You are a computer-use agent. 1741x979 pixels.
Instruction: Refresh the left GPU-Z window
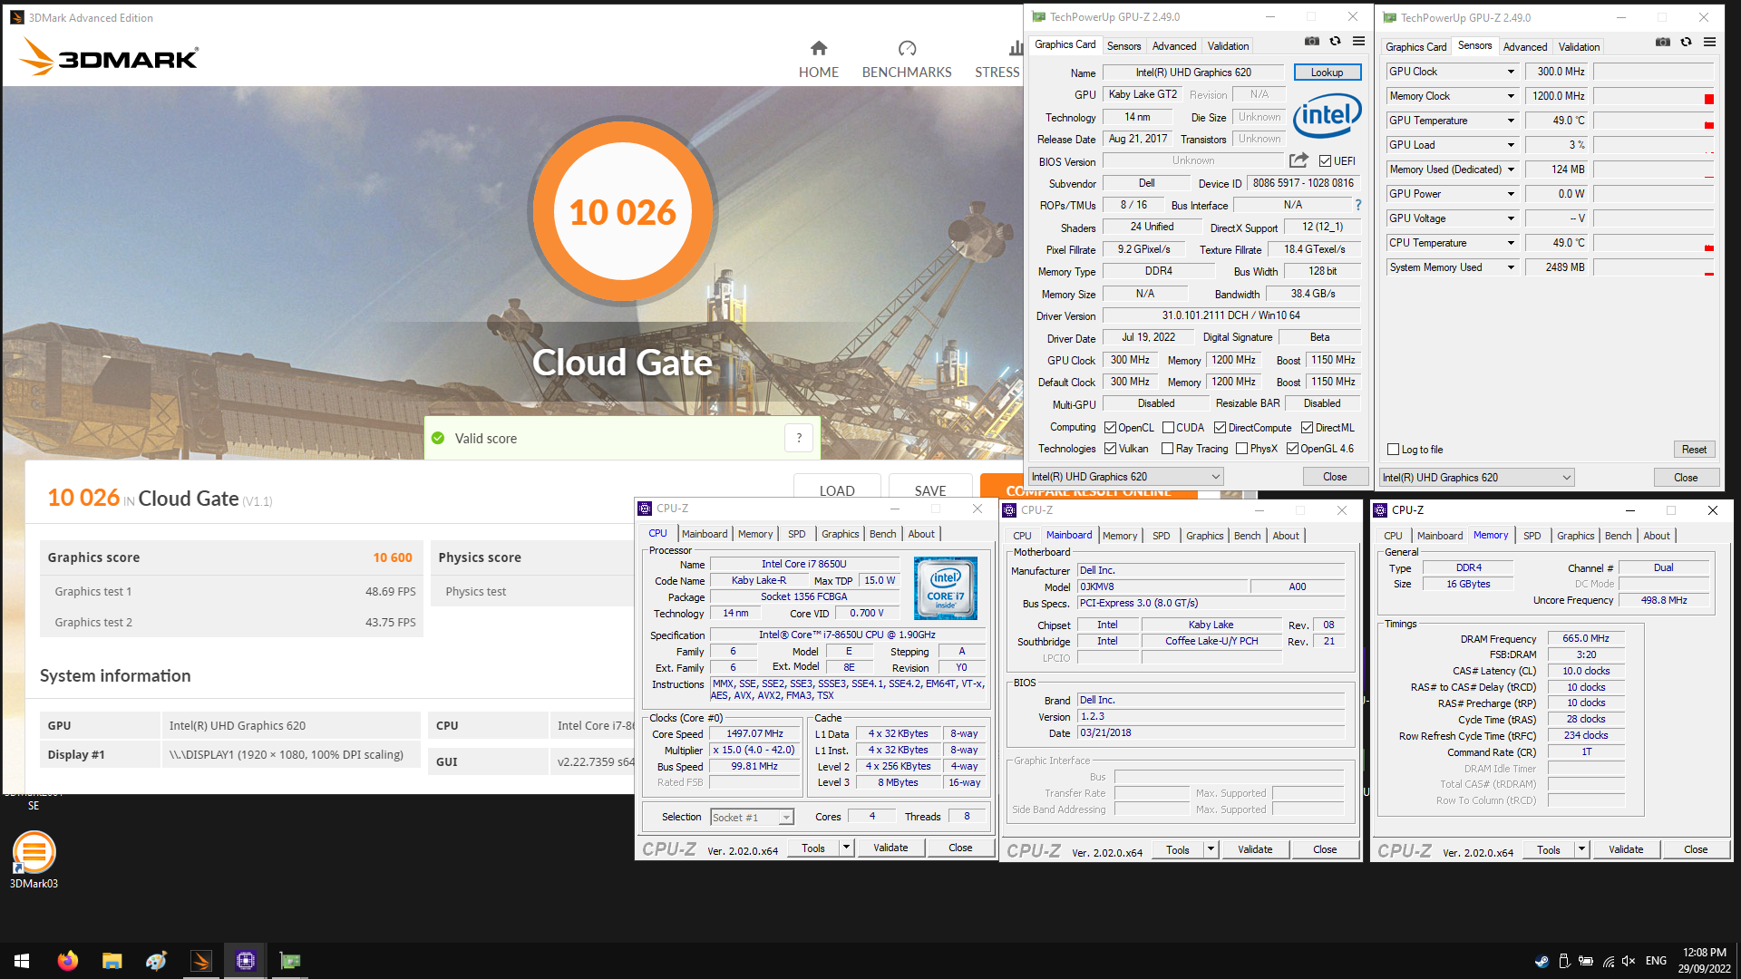pos(1335,41)
